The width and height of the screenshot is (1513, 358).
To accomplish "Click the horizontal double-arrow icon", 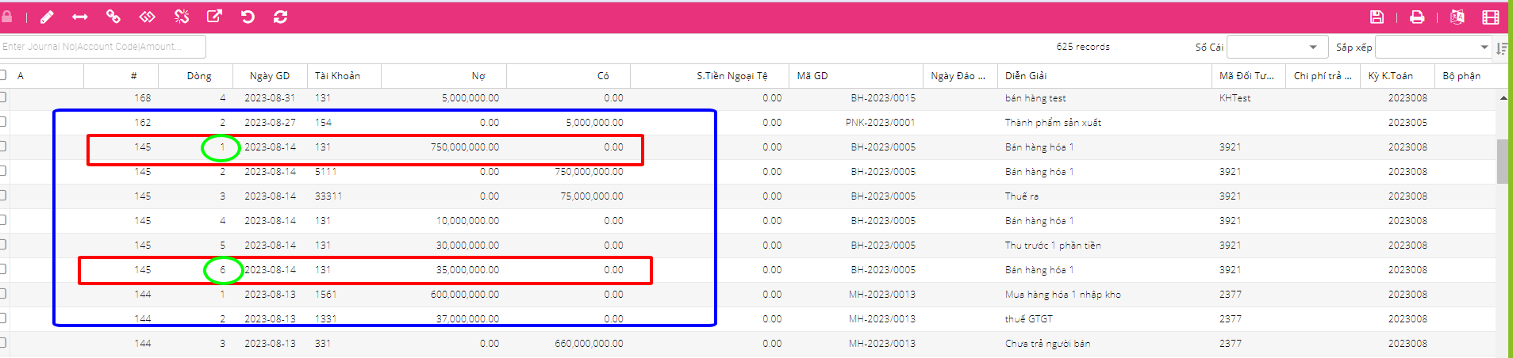I will (x=80, y=17).
